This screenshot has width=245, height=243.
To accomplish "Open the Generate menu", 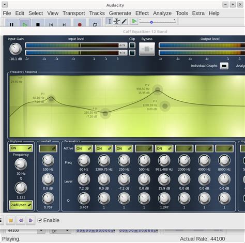I will tap(120, 13).
